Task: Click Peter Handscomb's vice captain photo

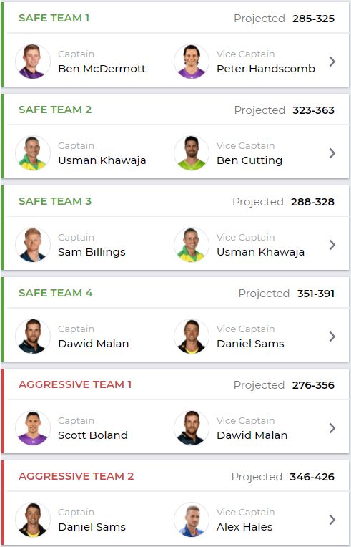Action: point(191,62)
